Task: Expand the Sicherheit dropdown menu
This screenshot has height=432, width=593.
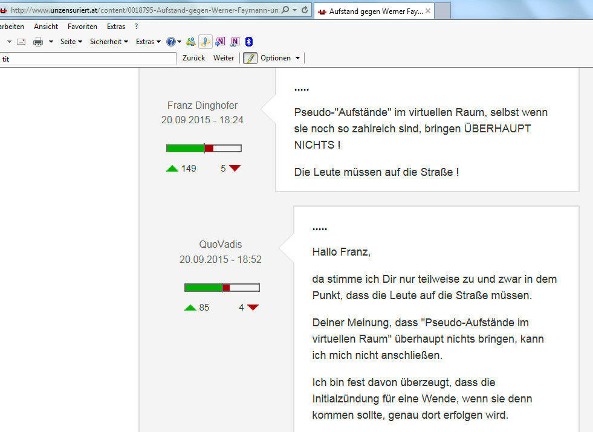Action: click(109, 42)
